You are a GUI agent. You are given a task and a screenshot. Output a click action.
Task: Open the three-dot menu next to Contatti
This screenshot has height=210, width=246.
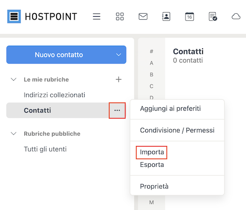[117, 110]
